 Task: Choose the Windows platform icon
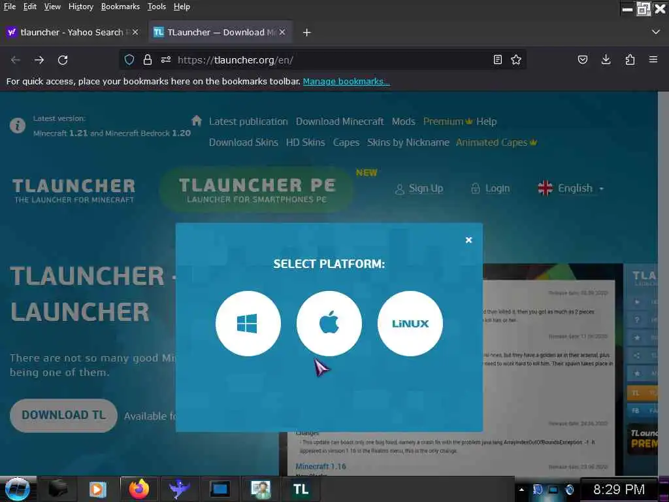tap(248, 324)
